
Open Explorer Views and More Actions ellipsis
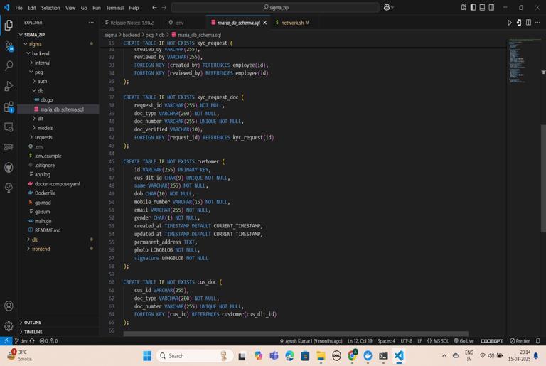tap(91, 23)
